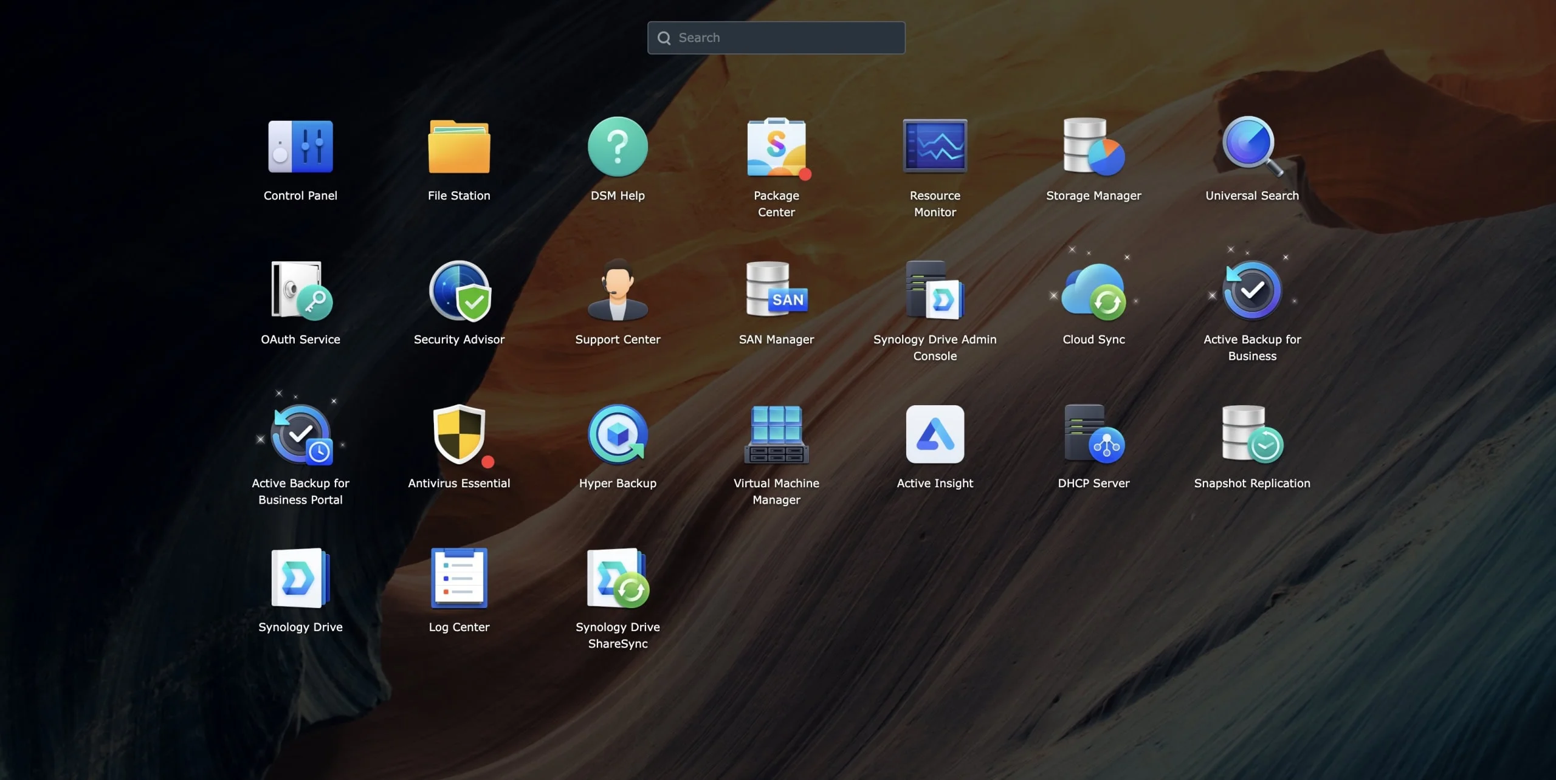1556x780 pixels.
Task: Launch Synology Drive Admin Console
Action: click(x=935, y=290)
